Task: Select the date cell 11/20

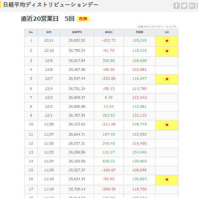Action: click(x=49, y=170)
